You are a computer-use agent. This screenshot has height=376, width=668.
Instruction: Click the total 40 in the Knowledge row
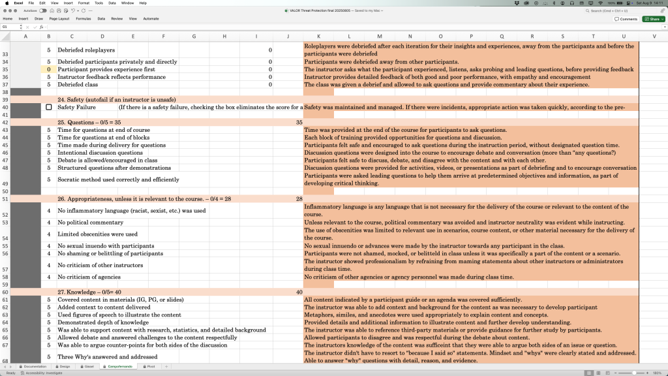299,292
